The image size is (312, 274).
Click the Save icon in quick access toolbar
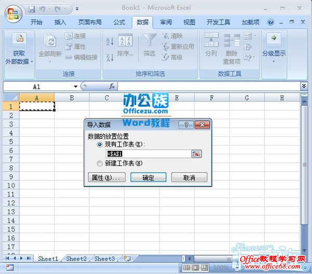pos(32,9)
